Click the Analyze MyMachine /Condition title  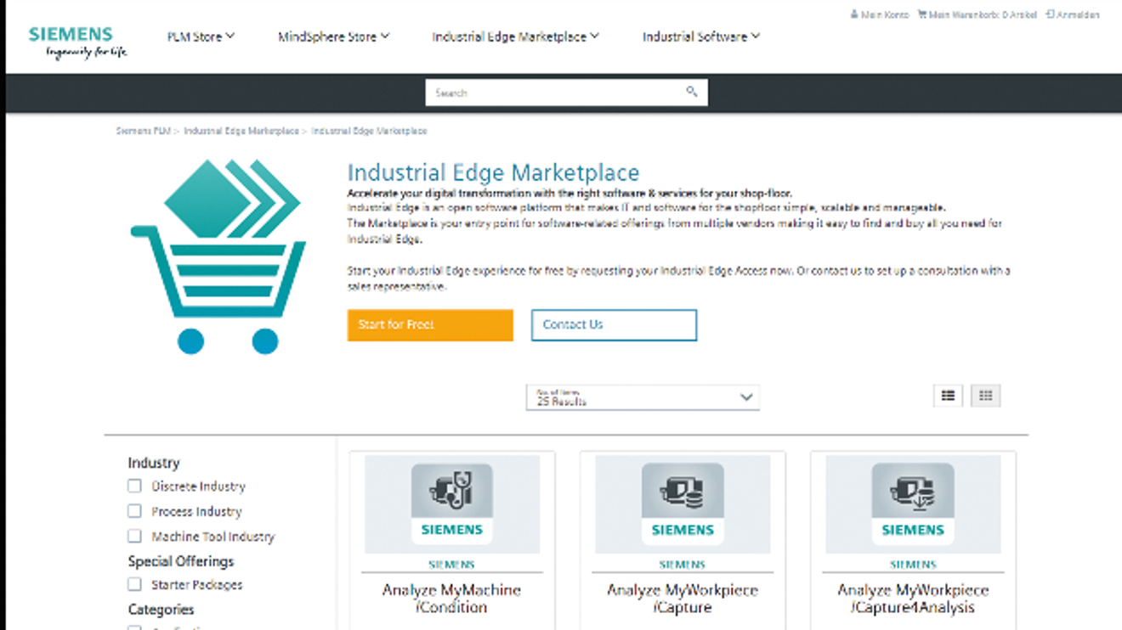[452, 599]
